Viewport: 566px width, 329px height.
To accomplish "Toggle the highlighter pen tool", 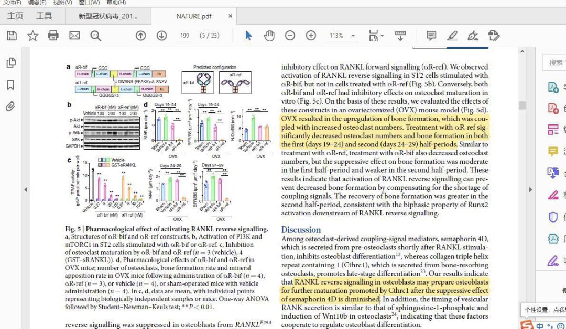I will tap(452, 36).
